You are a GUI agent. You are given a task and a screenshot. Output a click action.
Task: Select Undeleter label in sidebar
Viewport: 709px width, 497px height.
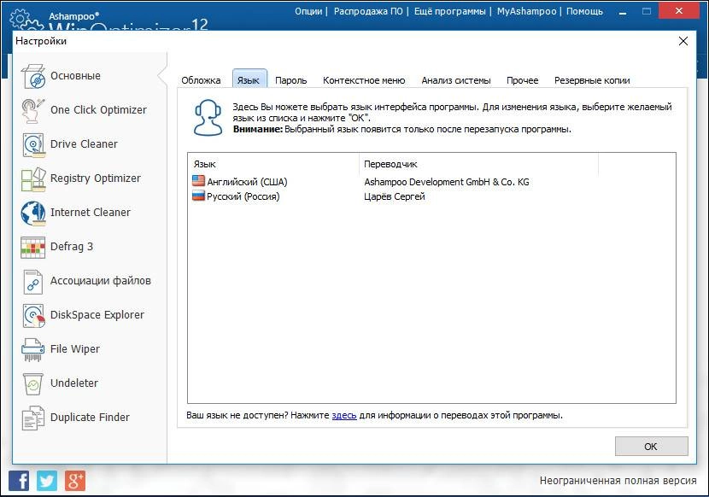[x=74, y=383]
